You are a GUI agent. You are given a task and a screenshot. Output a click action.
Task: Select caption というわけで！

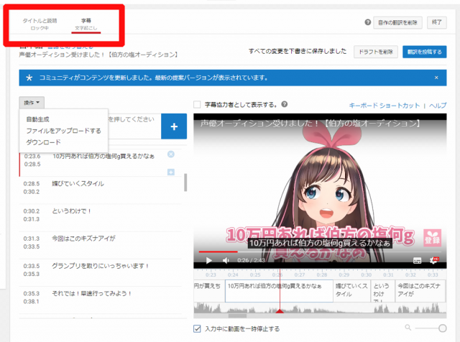point(72,211)
